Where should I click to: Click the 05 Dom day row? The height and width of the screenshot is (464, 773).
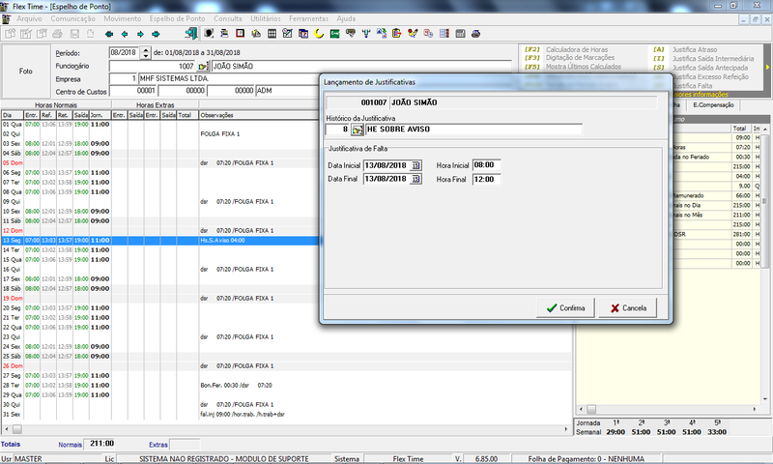coord(160,163)
